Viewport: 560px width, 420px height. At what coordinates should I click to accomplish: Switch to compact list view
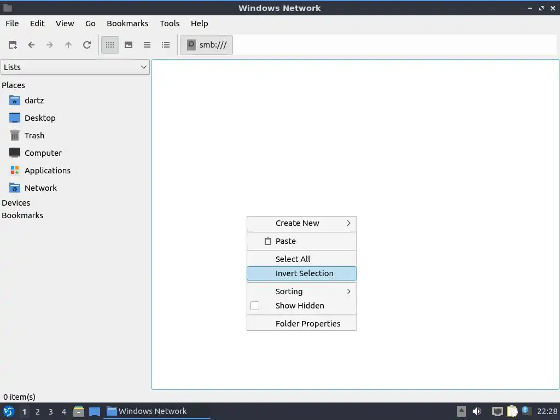coord(147,45)
